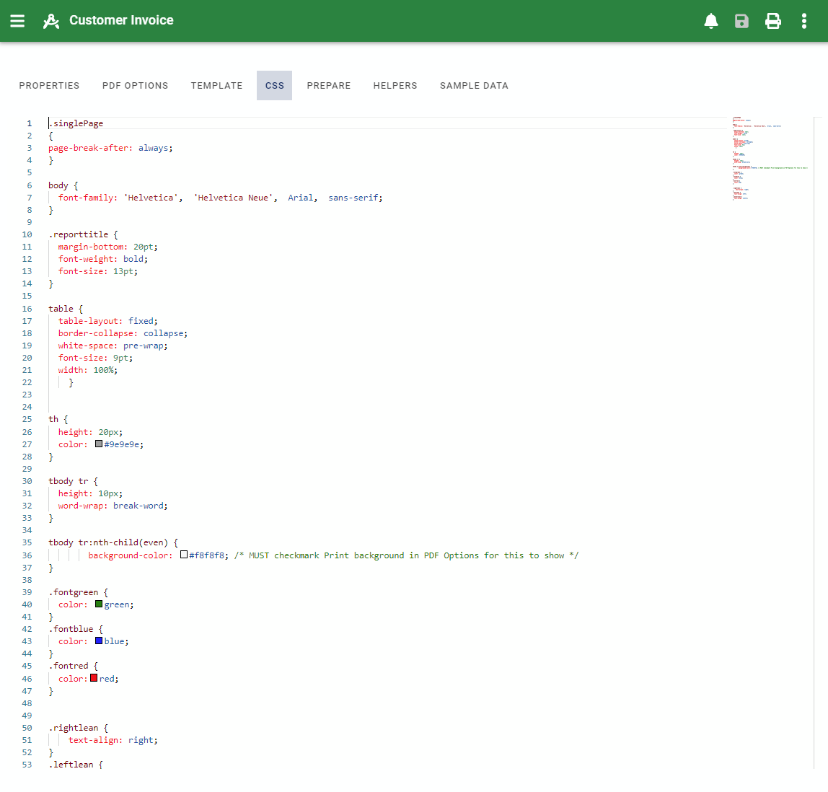
Task: Print the report with printer icon
Action: coord(773,21)
